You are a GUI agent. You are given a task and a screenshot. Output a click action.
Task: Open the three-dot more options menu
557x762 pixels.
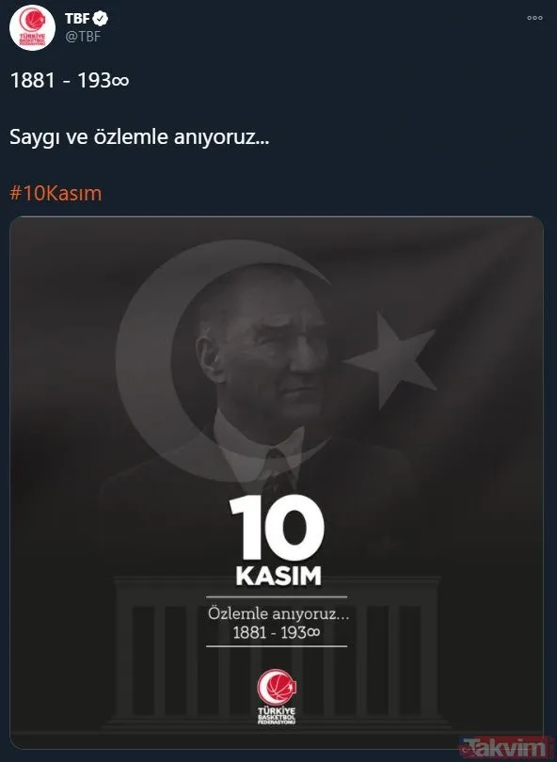pos(534,18)
